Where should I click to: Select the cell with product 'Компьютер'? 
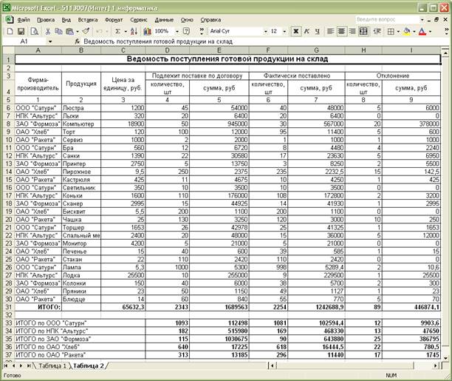tap(81, 124)
